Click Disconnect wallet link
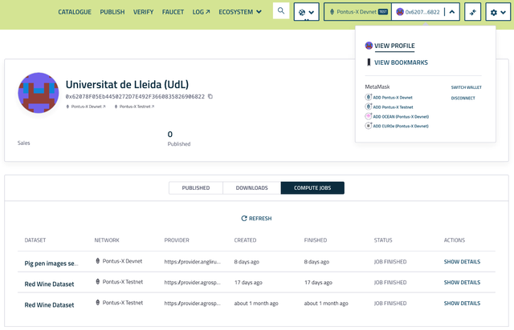This screenshot has height=330, width=514. pyautogui.click(x=463, y=99)
